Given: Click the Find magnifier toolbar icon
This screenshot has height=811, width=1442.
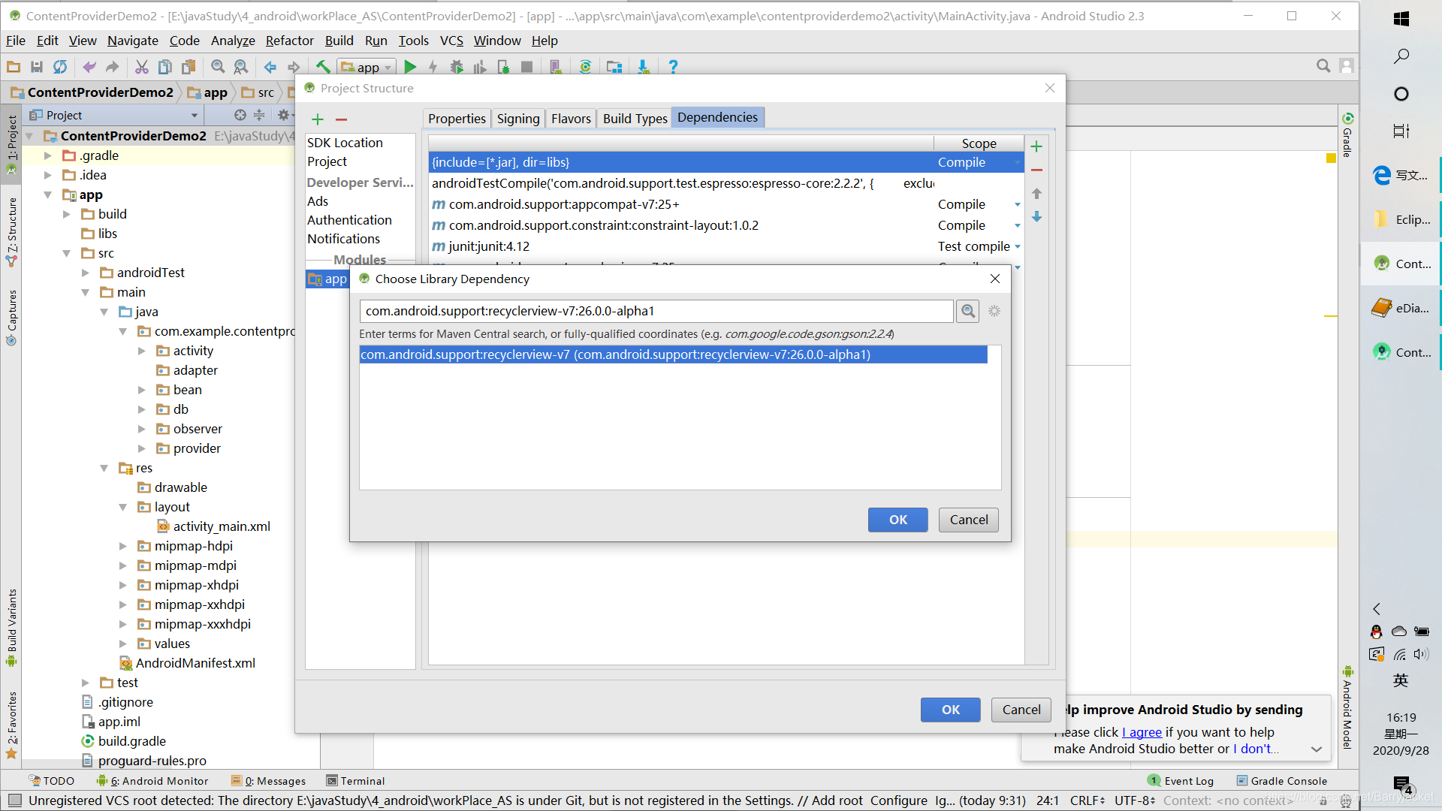Looking at the screenshot, I should point(218,67).
